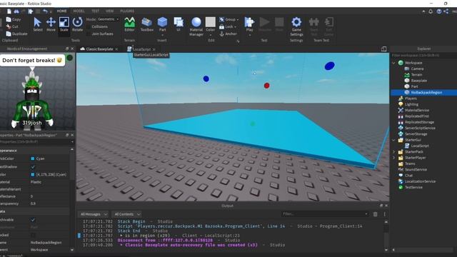Open the VIEW ribbon tab
The image size is (457, 257).
(x=109, y=11)
